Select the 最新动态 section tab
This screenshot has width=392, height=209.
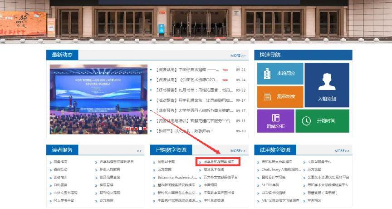click(62, 55)
